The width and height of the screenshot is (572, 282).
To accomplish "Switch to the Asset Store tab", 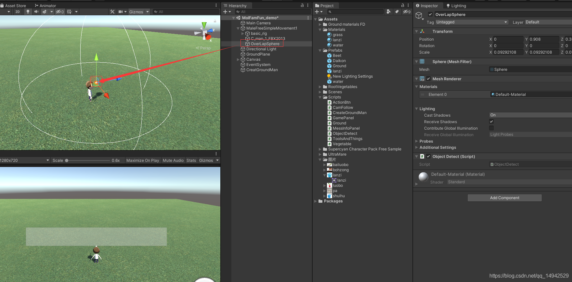I will click(13, 6).
